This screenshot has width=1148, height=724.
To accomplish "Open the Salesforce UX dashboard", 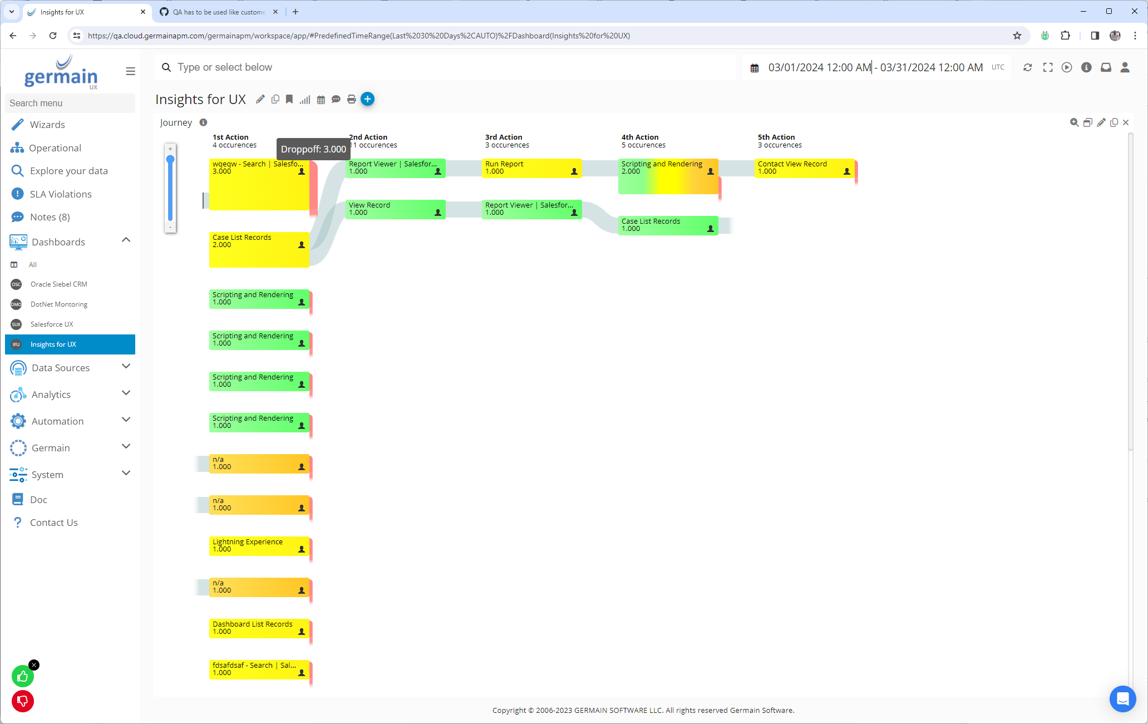I will (52, 324).
